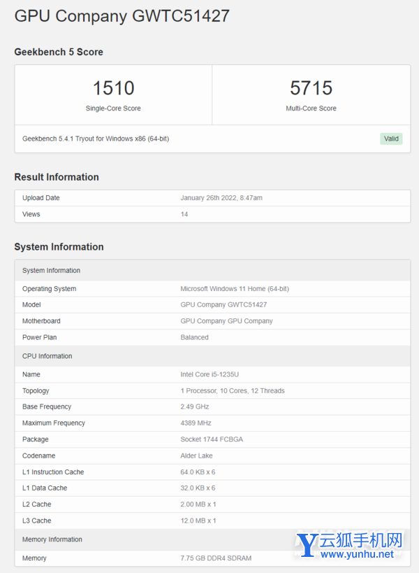The image size is (419, 573).
Task: Select the 1510 single-core score value
Action: (113, 88)
